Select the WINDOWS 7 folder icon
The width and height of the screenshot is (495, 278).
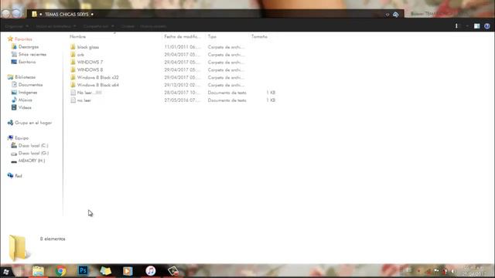click(73, 62)
